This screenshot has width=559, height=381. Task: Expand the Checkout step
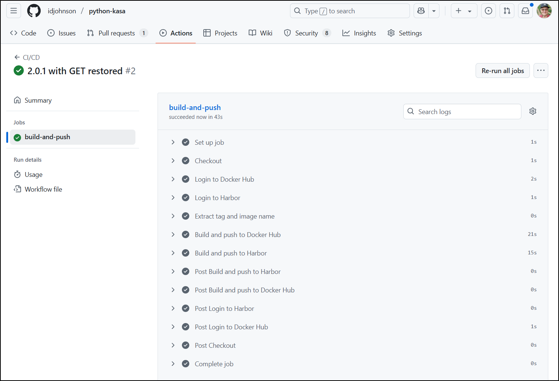(173, 161)
